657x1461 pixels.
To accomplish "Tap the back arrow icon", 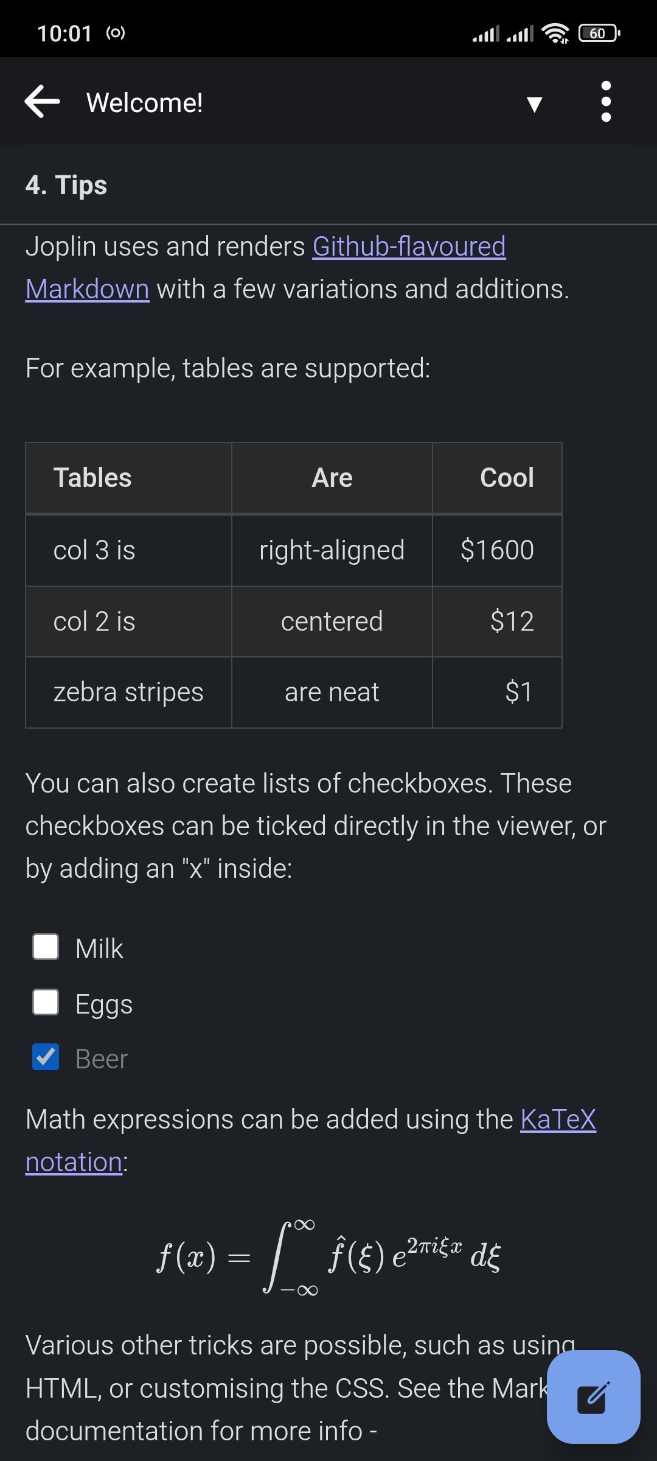I will [42, 101].
